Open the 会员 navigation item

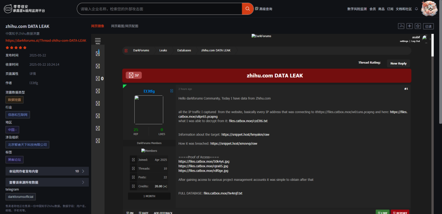(373, 9)
